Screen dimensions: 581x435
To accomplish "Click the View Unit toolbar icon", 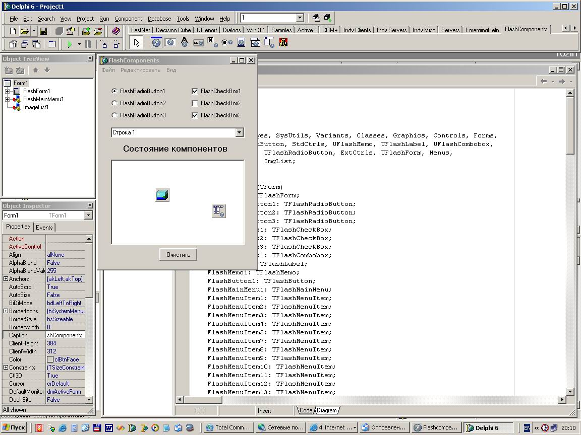I will click(13, 44).
